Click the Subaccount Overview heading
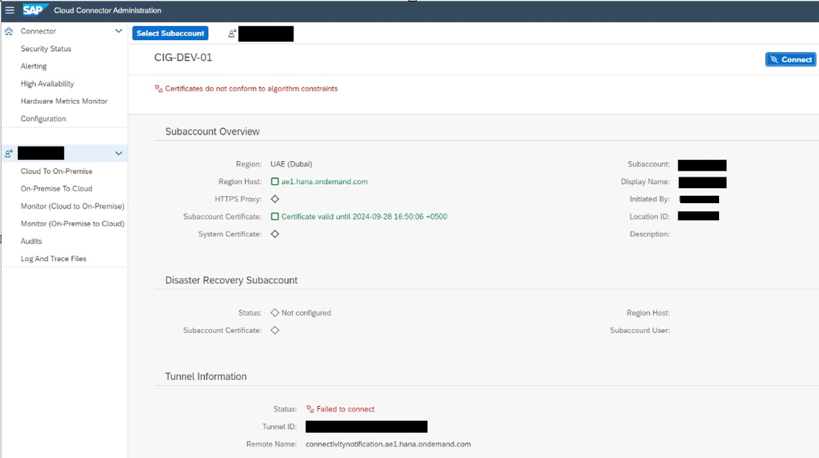 pos(212,132)
